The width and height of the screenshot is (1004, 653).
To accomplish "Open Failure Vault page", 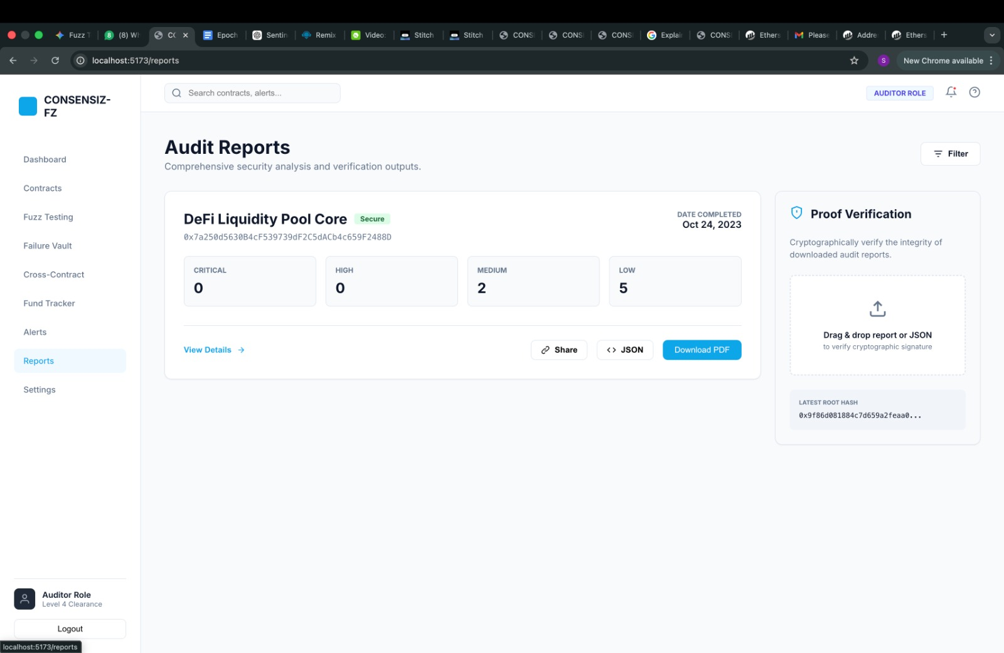I will coord(70,246).
